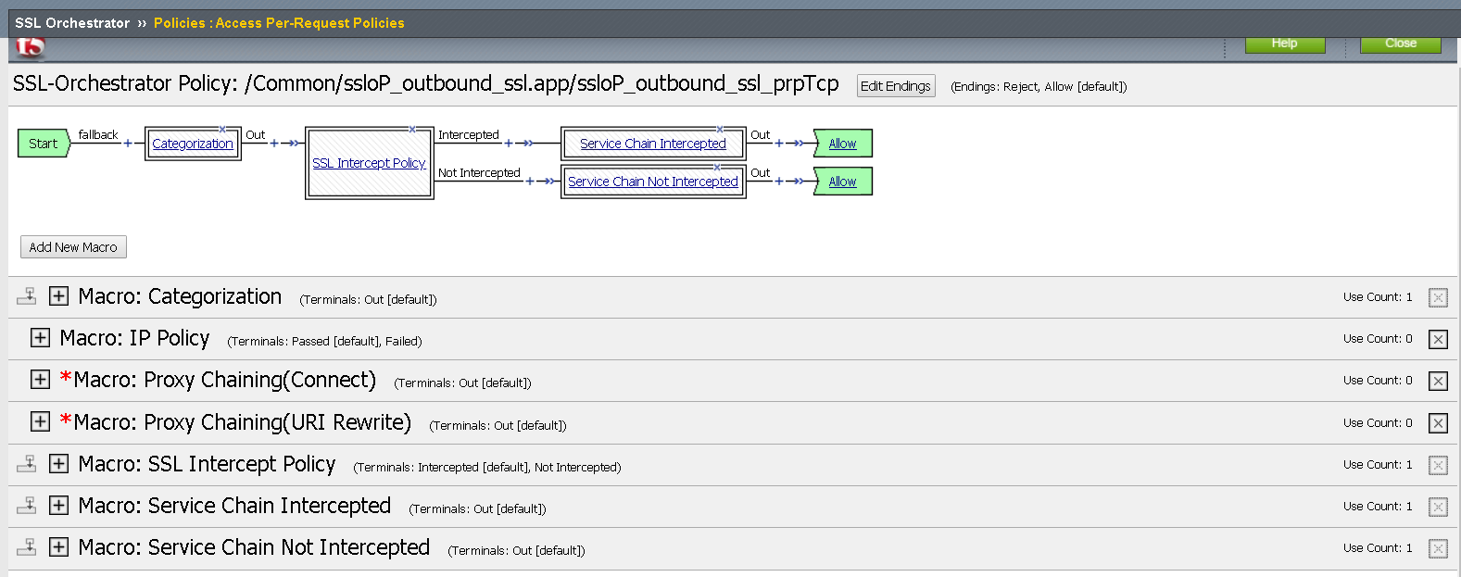Delete the IP Policy macro
Screen dimensions: 1461x577
(x=1438, y=339)
